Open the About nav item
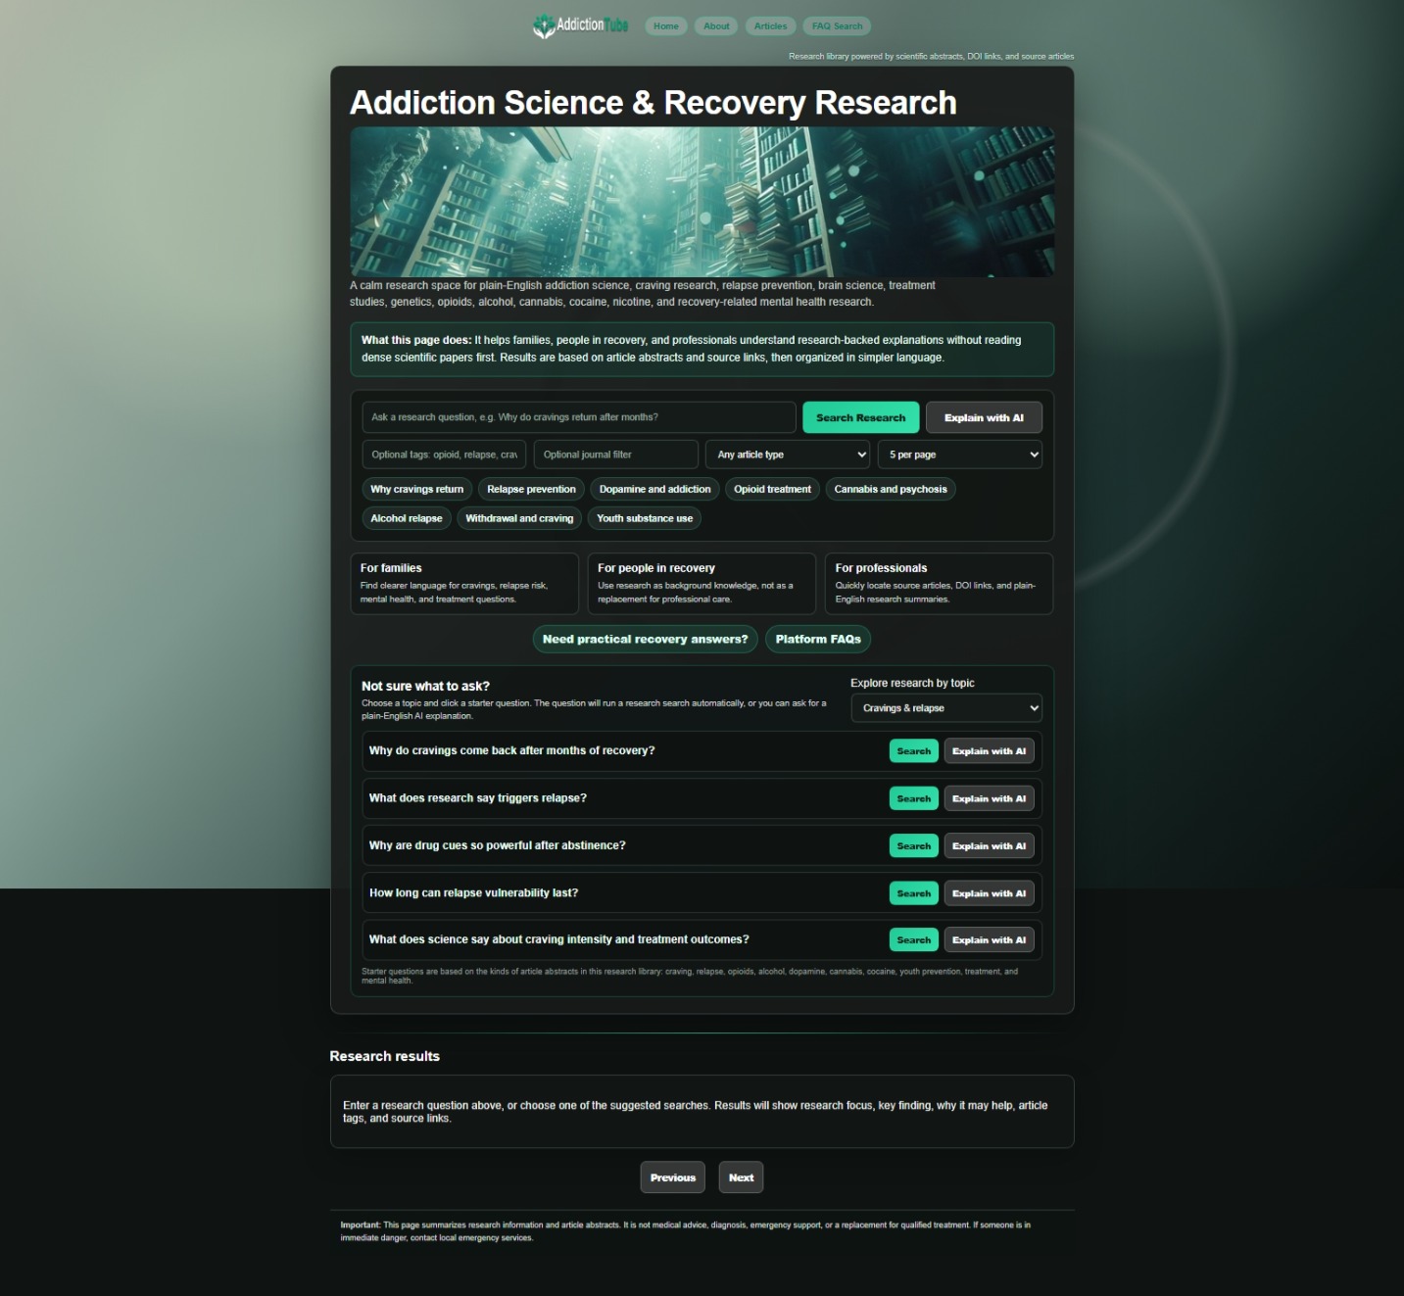The image size is (1404, 1296). (x=716, y=26)
